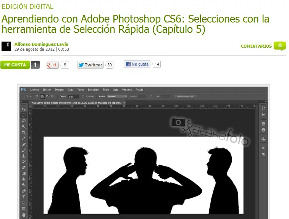
Task: Click the Perfeccionar borde button
Action: point(185,96)
